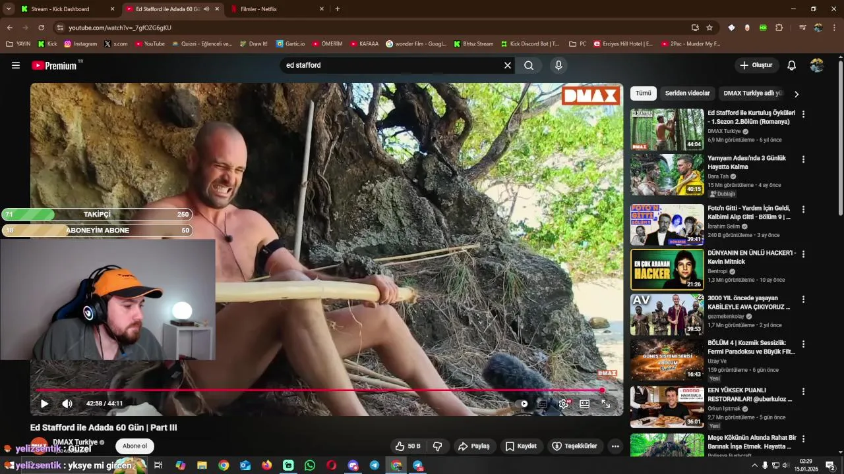Open options for DÜNYANIN EN ÜNLÜ HACKER'I video
Image resolution: width=844 pixels, height=474 pixels.
pos(803,253)
